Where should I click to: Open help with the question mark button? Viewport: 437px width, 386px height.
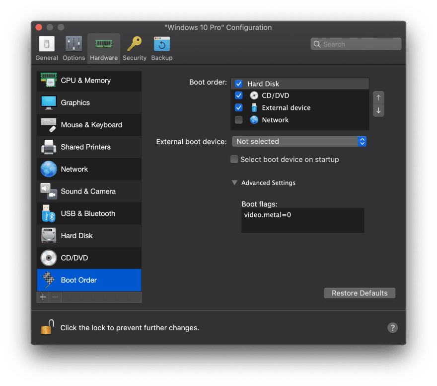(392, 328)
